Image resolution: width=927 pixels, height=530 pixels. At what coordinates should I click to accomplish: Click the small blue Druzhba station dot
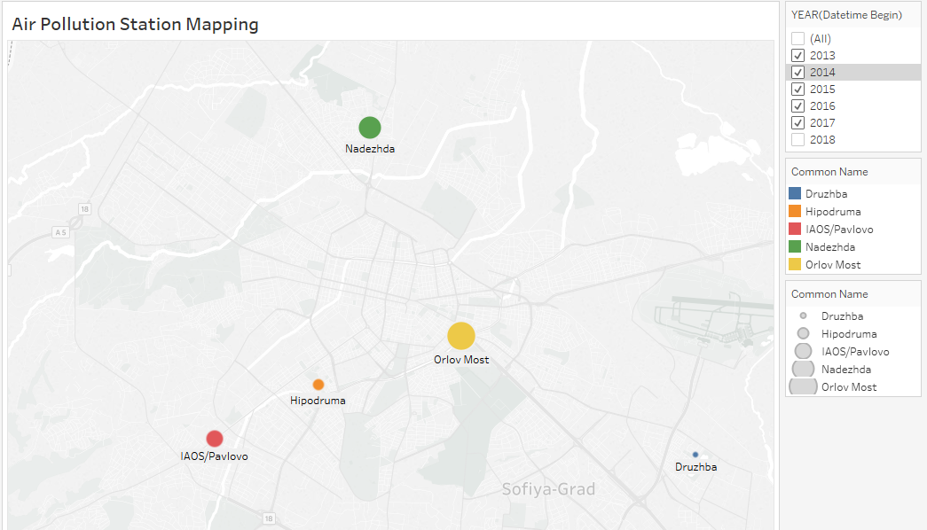click(x=695, y=455)
